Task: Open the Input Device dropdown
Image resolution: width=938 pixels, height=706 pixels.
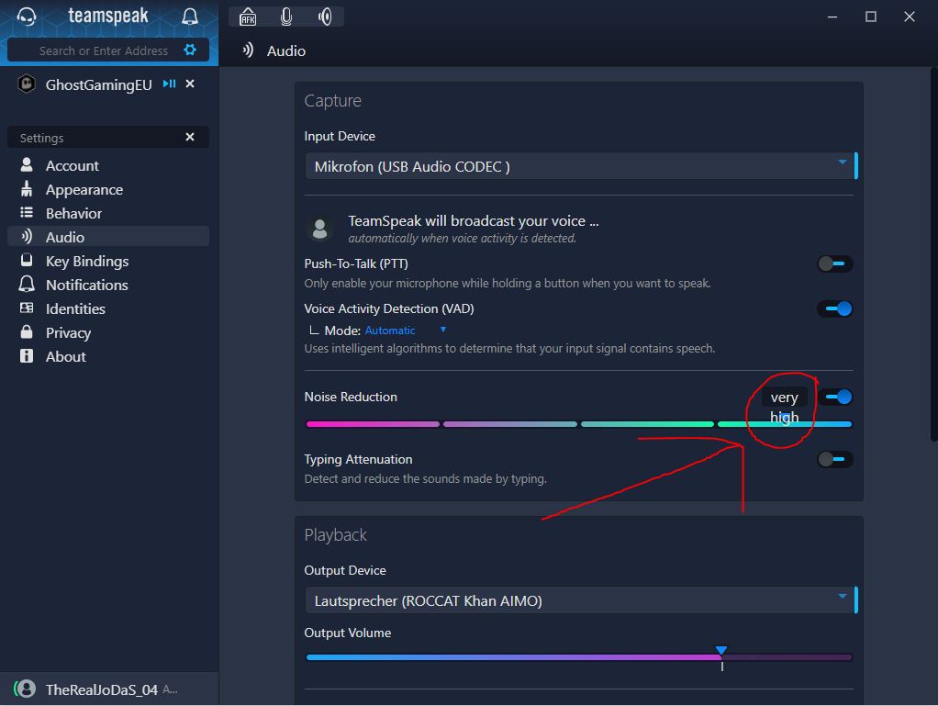Action: click(x=581, y=166)
